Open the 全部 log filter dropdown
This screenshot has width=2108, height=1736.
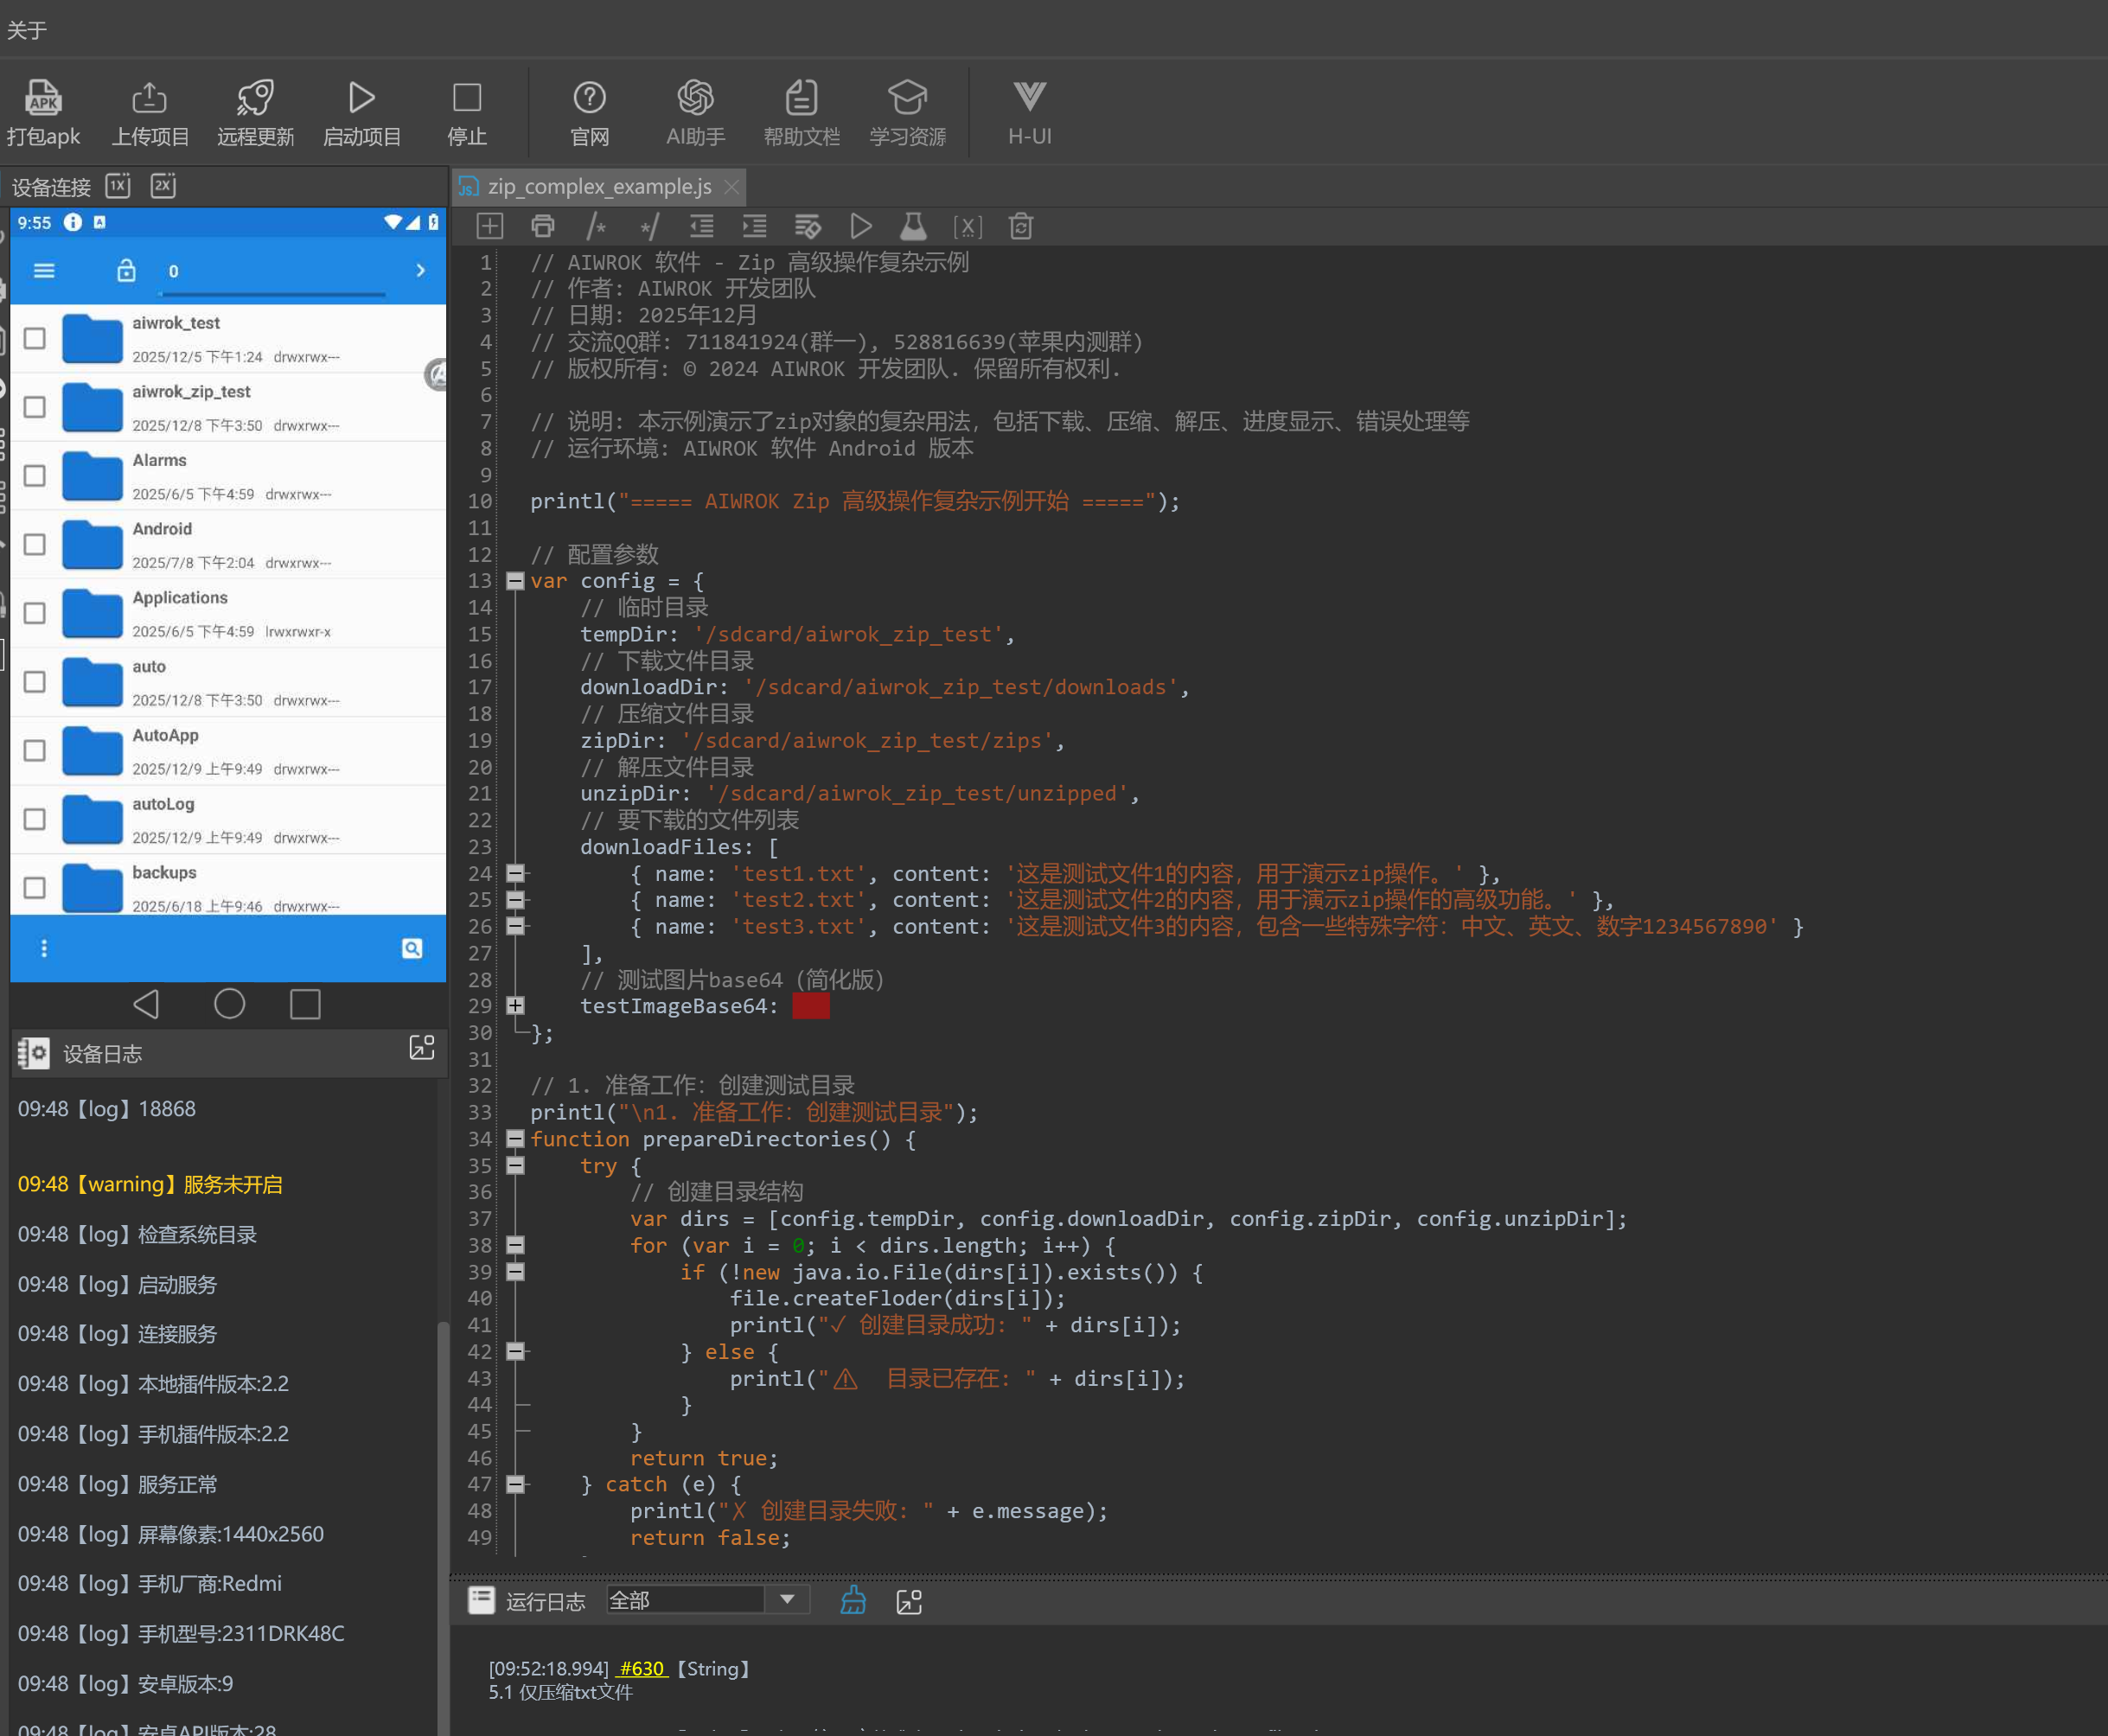pyautogui.click(x=787, y=1600)
